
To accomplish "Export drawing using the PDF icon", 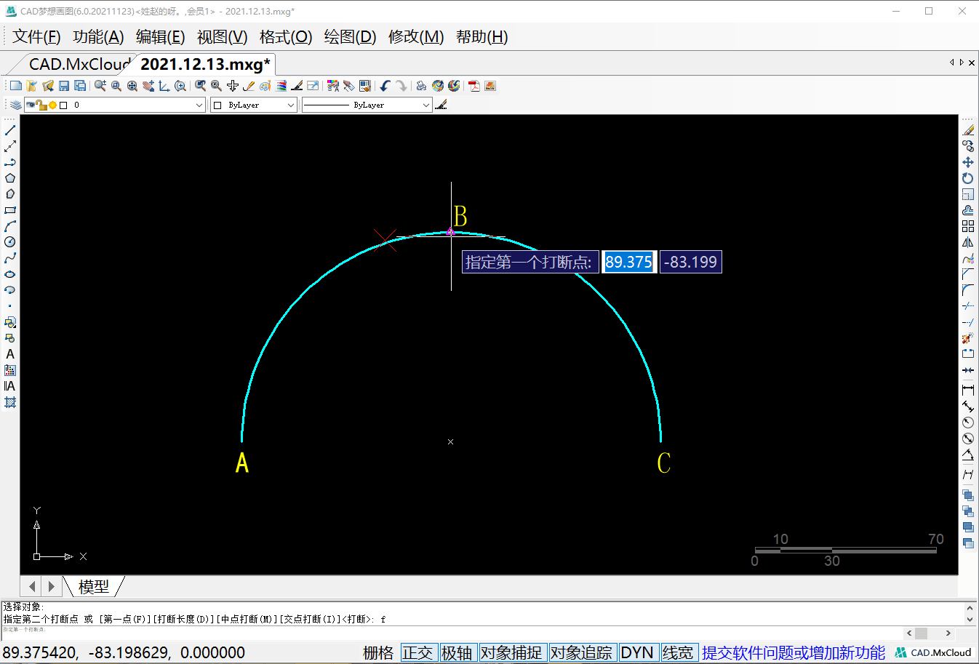I will 474,86.
